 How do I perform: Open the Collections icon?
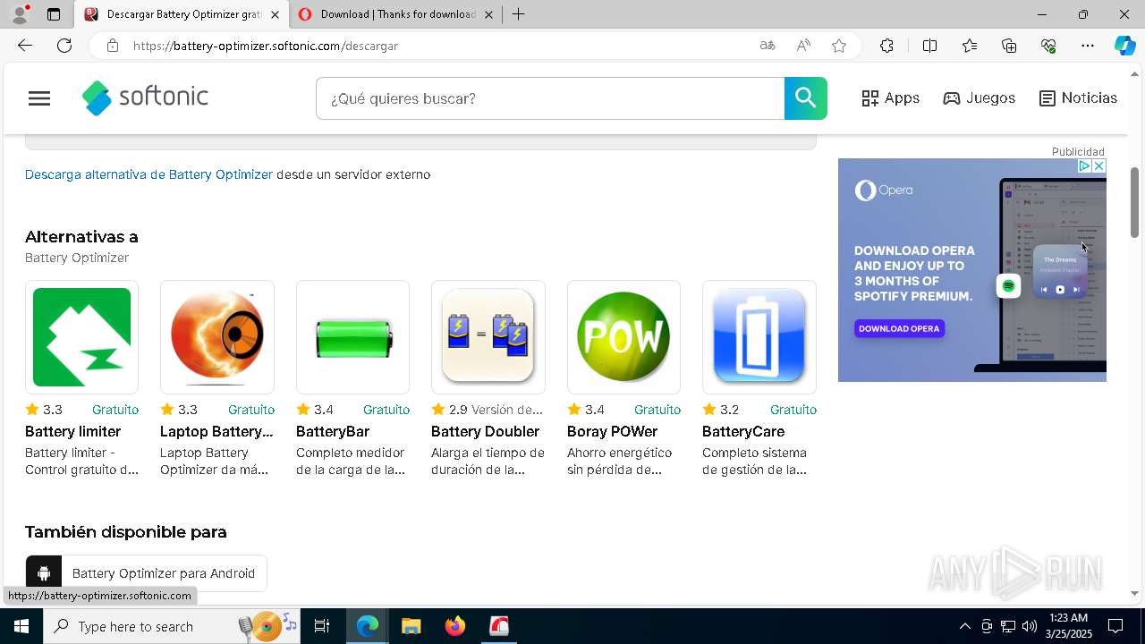[1009, 46]
